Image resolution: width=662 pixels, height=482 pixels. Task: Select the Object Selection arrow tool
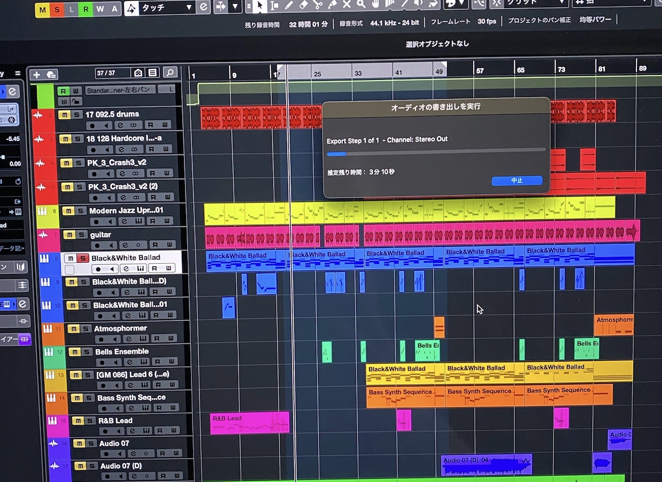(x=260, y=5)
